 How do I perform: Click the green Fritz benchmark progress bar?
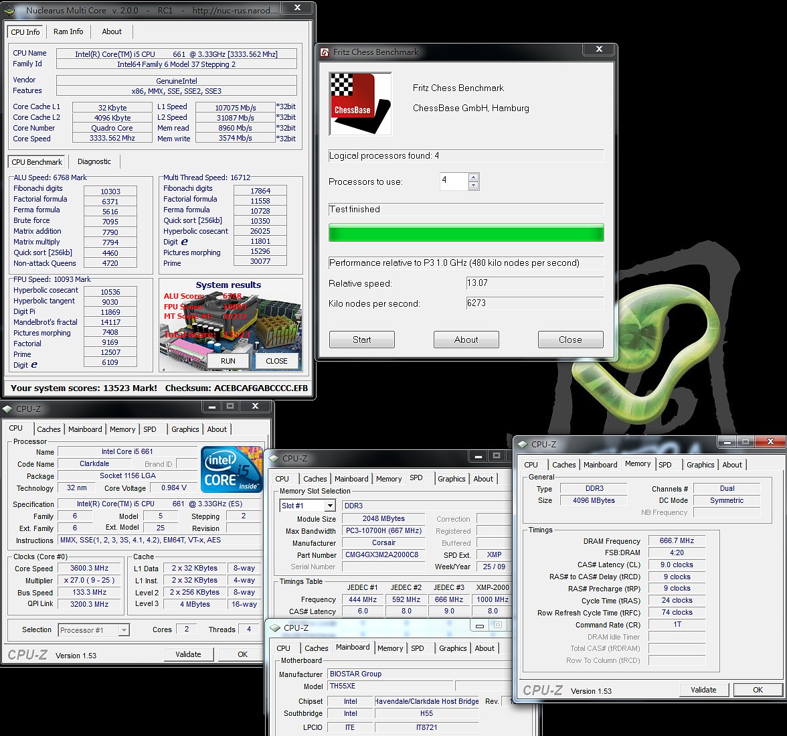[466, 233]
